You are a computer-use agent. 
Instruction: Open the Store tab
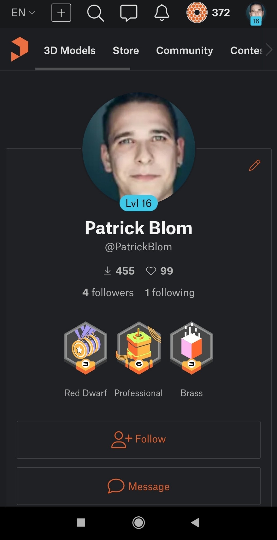click(x=126, y=50)
